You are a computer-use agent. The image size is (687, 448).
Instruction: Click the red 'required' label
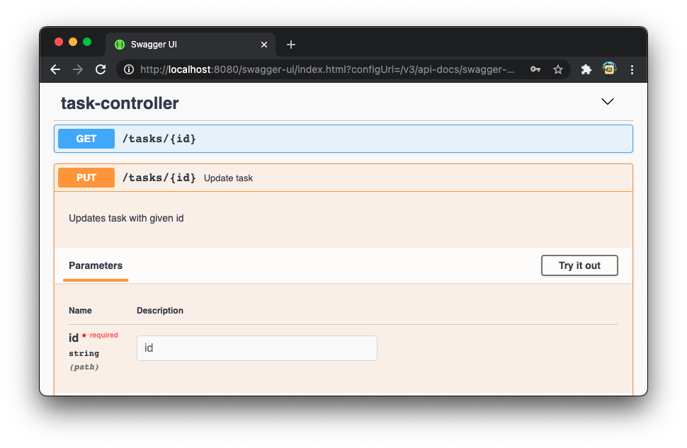coord(104,335)
